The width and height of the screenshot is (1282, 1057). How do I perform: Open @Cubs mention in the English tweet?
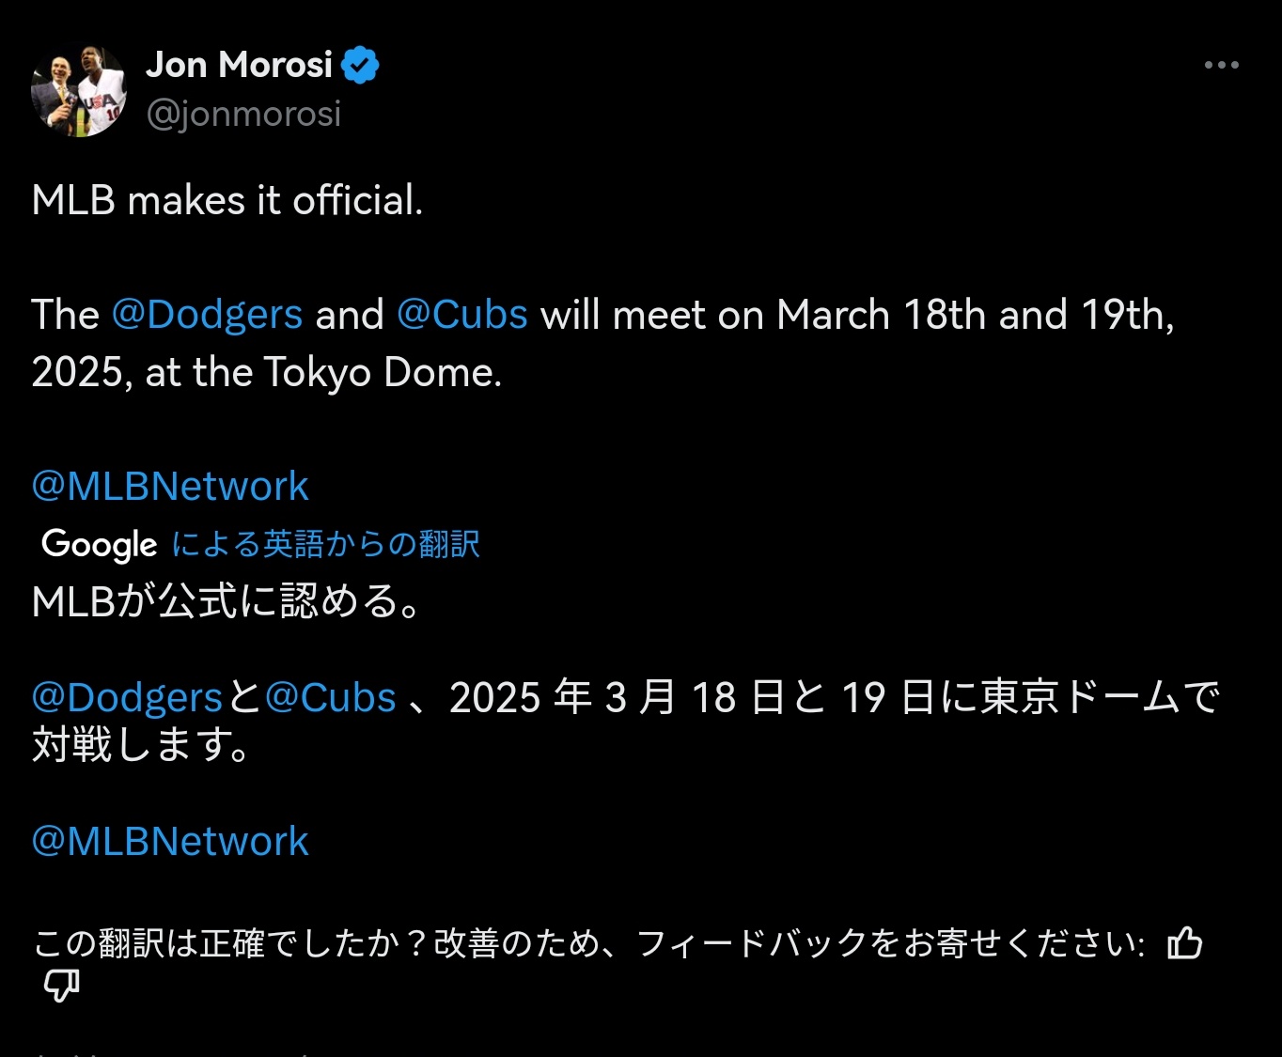(461, 315)
